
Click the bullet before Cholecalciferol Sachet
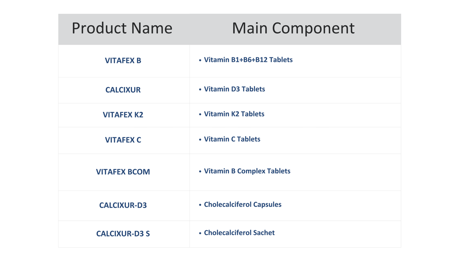coord(200,233)
